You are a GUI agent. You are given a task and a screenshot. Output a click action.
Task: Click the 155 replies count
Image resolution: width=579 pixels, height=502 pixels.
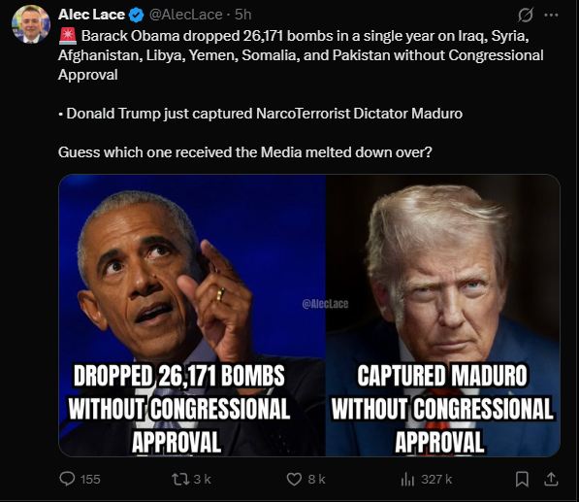point(90,480)
